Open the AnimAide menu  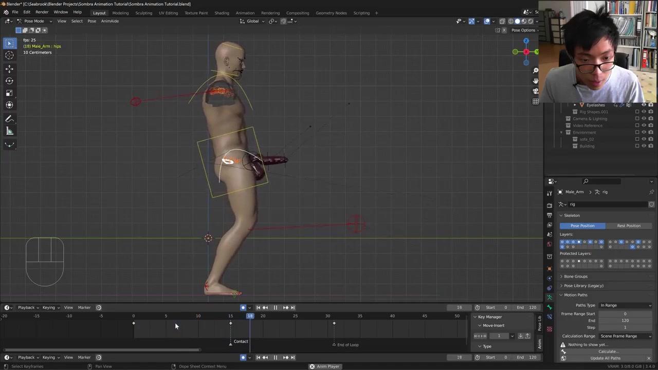point(109,21)
